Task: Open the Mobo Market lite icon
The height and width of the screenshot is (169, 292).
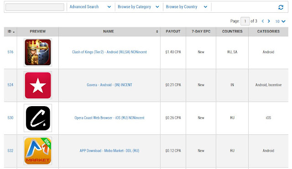Action: pos(38,151)
